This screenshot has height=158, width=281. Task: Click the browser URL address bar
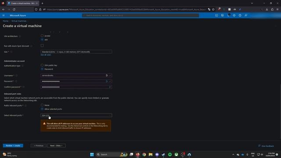[126, 9]
